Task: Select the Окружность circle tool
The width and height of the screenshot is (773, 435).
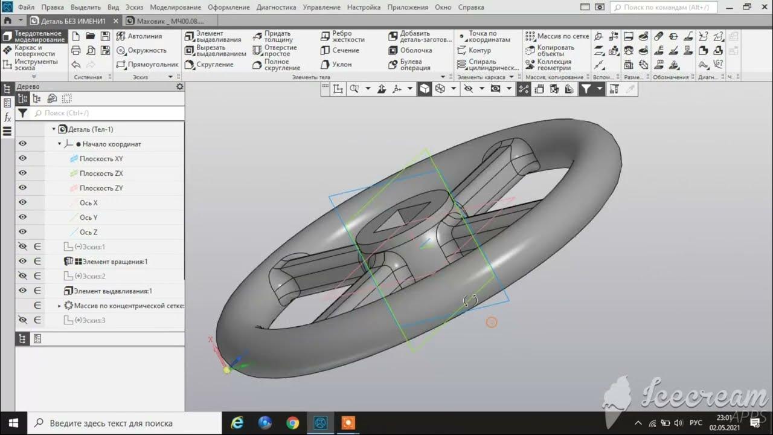Action: click(141, 50)
